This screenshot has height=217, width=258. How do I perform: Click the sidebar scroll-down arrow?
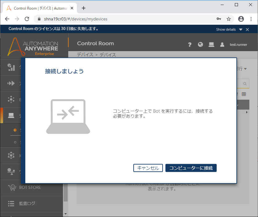click(x=65, y=214)
